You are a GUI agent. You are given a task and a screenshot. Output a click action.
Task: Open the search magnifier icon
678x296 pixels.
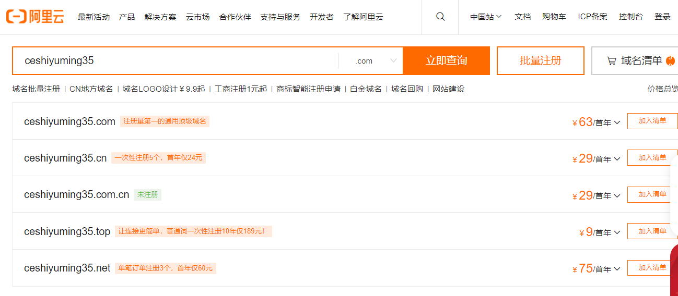[440, 17]
